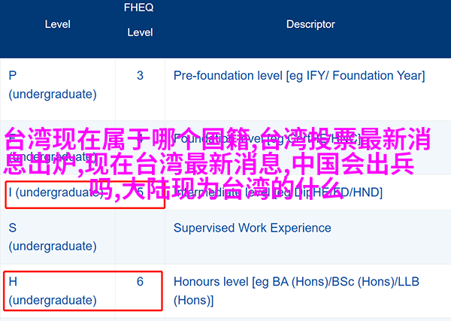Click Honours level BA (Hons) descriptor
This screenshot has width=451, height=321.
click(296, 291)
